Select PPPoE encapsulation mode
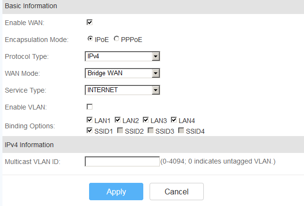This screenshot has height=206, width=304. [x=116, y=39]
